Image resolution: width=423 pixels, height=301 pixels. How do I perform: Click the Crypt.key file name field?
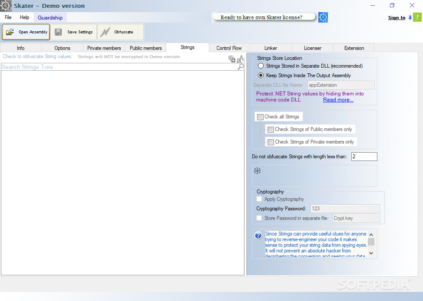tap(356, 218)
